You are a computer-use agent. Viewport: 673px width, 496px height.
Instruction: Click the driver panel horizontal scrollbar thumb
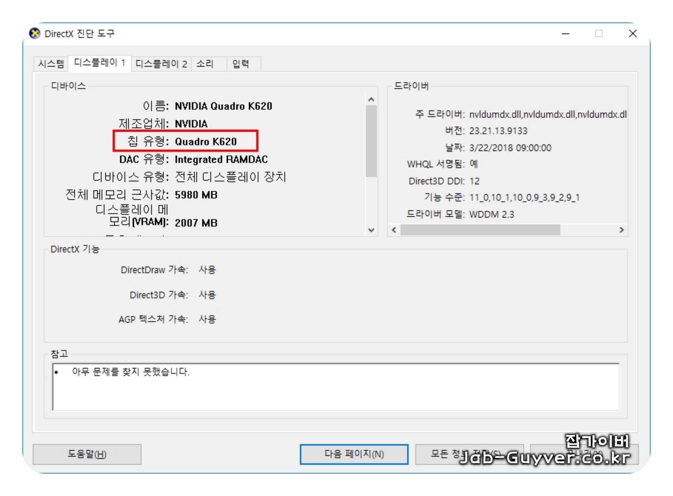(480, 230)
